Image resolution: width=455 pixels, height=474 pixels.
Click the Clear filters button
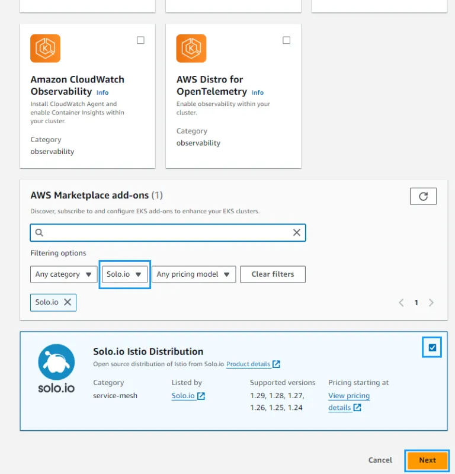coord(273,274)
